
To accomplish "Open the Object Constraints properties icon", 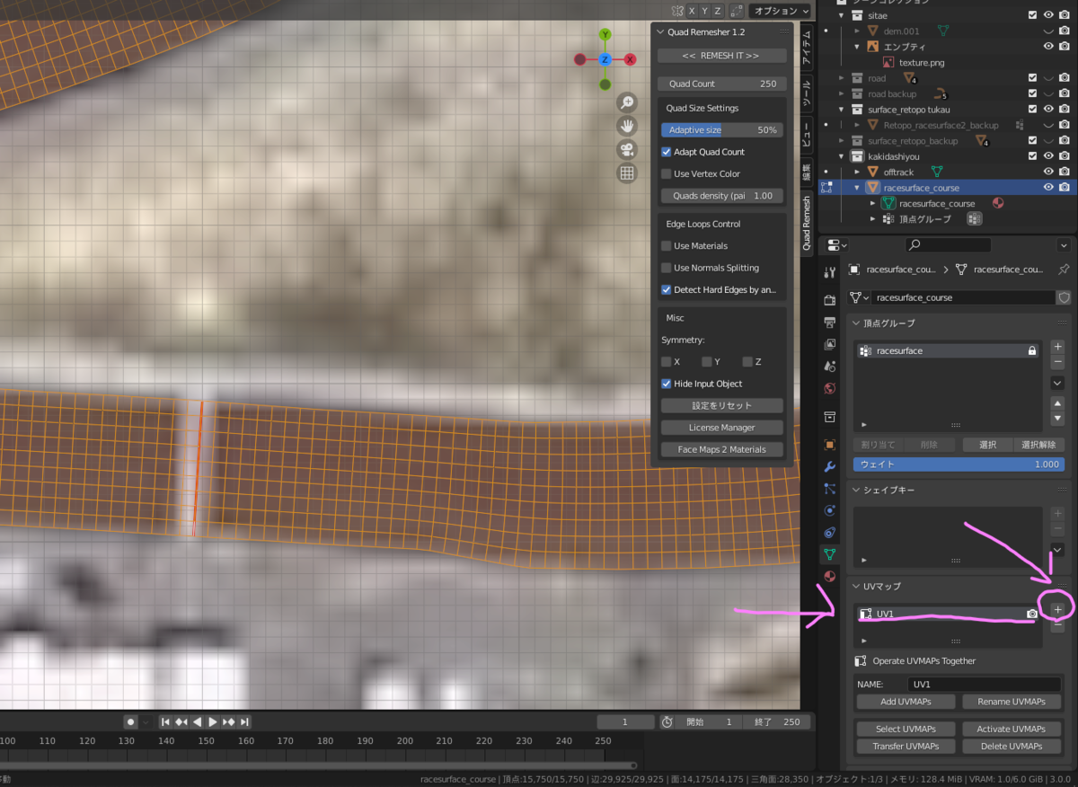I will click(829, 533).
